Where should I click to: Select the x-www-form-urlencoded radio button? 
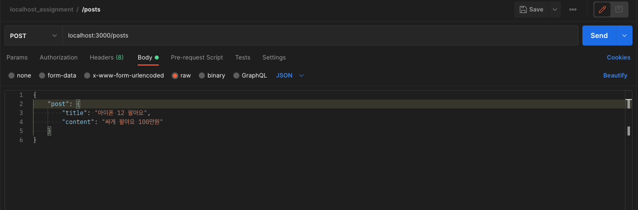click(88, 75)
